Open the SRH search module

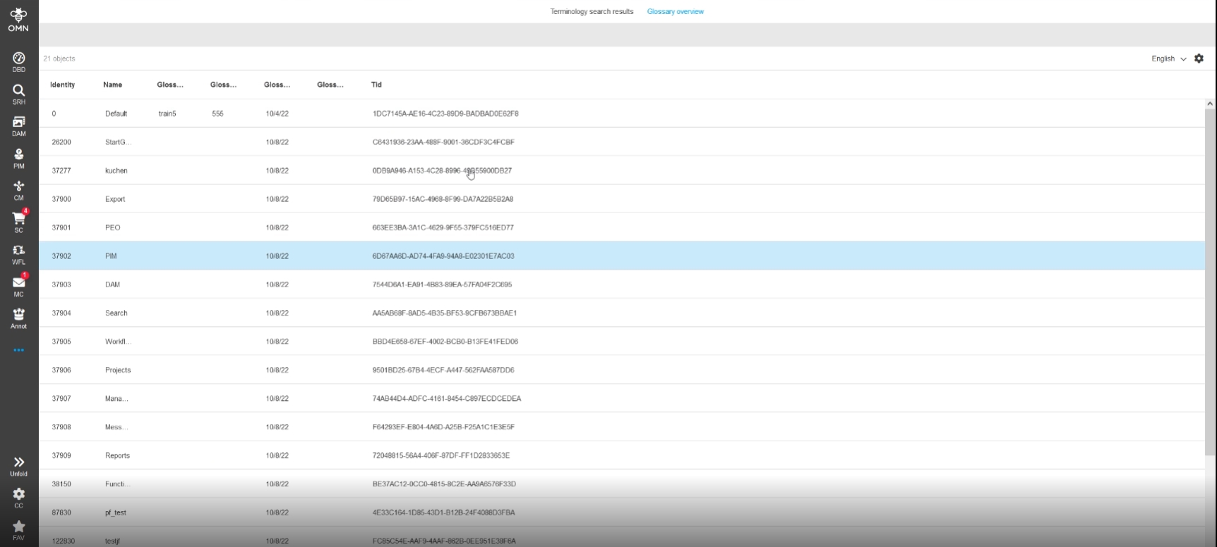tap(19, 95)
